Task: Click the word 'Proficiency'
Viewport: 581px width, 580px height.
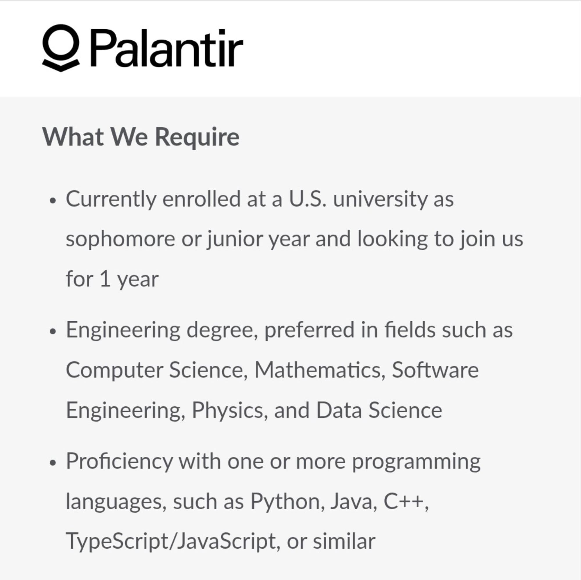Action: point(119,461)
